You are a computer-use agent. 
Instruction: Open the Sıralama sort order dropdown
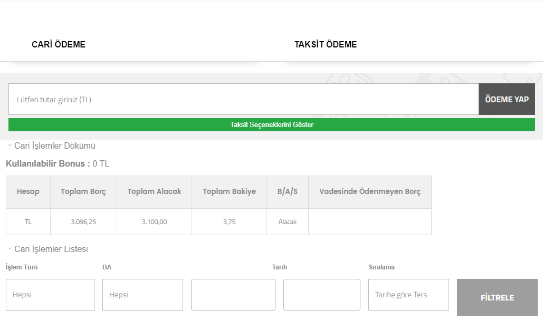408,295
